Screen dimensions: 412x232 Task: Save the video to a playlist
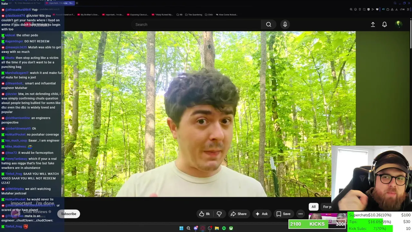(x=283, y=214)
